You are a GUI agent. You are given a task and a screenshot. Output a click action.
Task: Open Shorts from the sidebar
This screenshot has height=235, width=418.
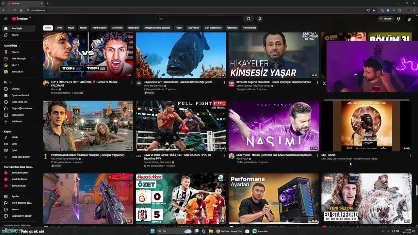click(18, 35)
